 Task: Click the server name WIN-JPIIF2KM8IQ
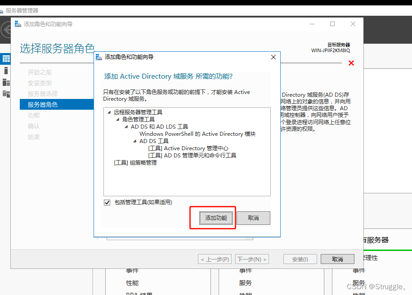point(331,50)
